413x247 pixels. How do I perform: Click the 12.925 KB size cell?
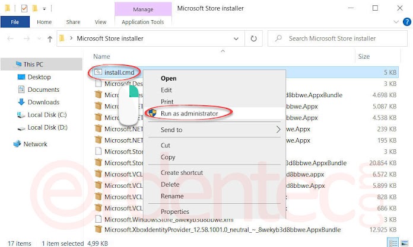(x=383, y=230)
